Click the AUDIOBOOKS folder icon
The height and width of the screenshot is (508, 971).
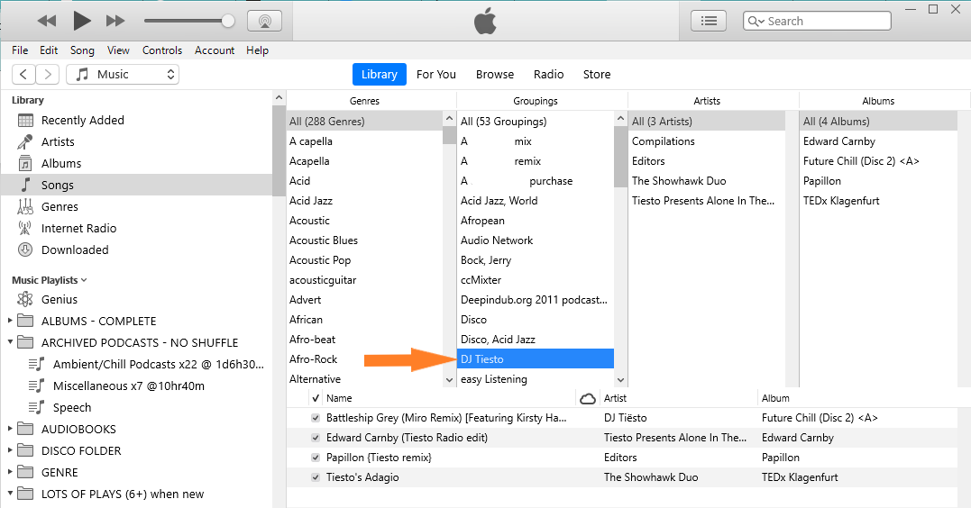pos(25,429)
